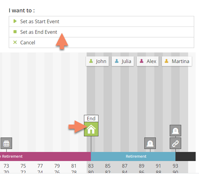Image resolution: width=199 pixels, height=177 pixels.
Task: Select the green house End event icon
Action: (x=91, y=129)
